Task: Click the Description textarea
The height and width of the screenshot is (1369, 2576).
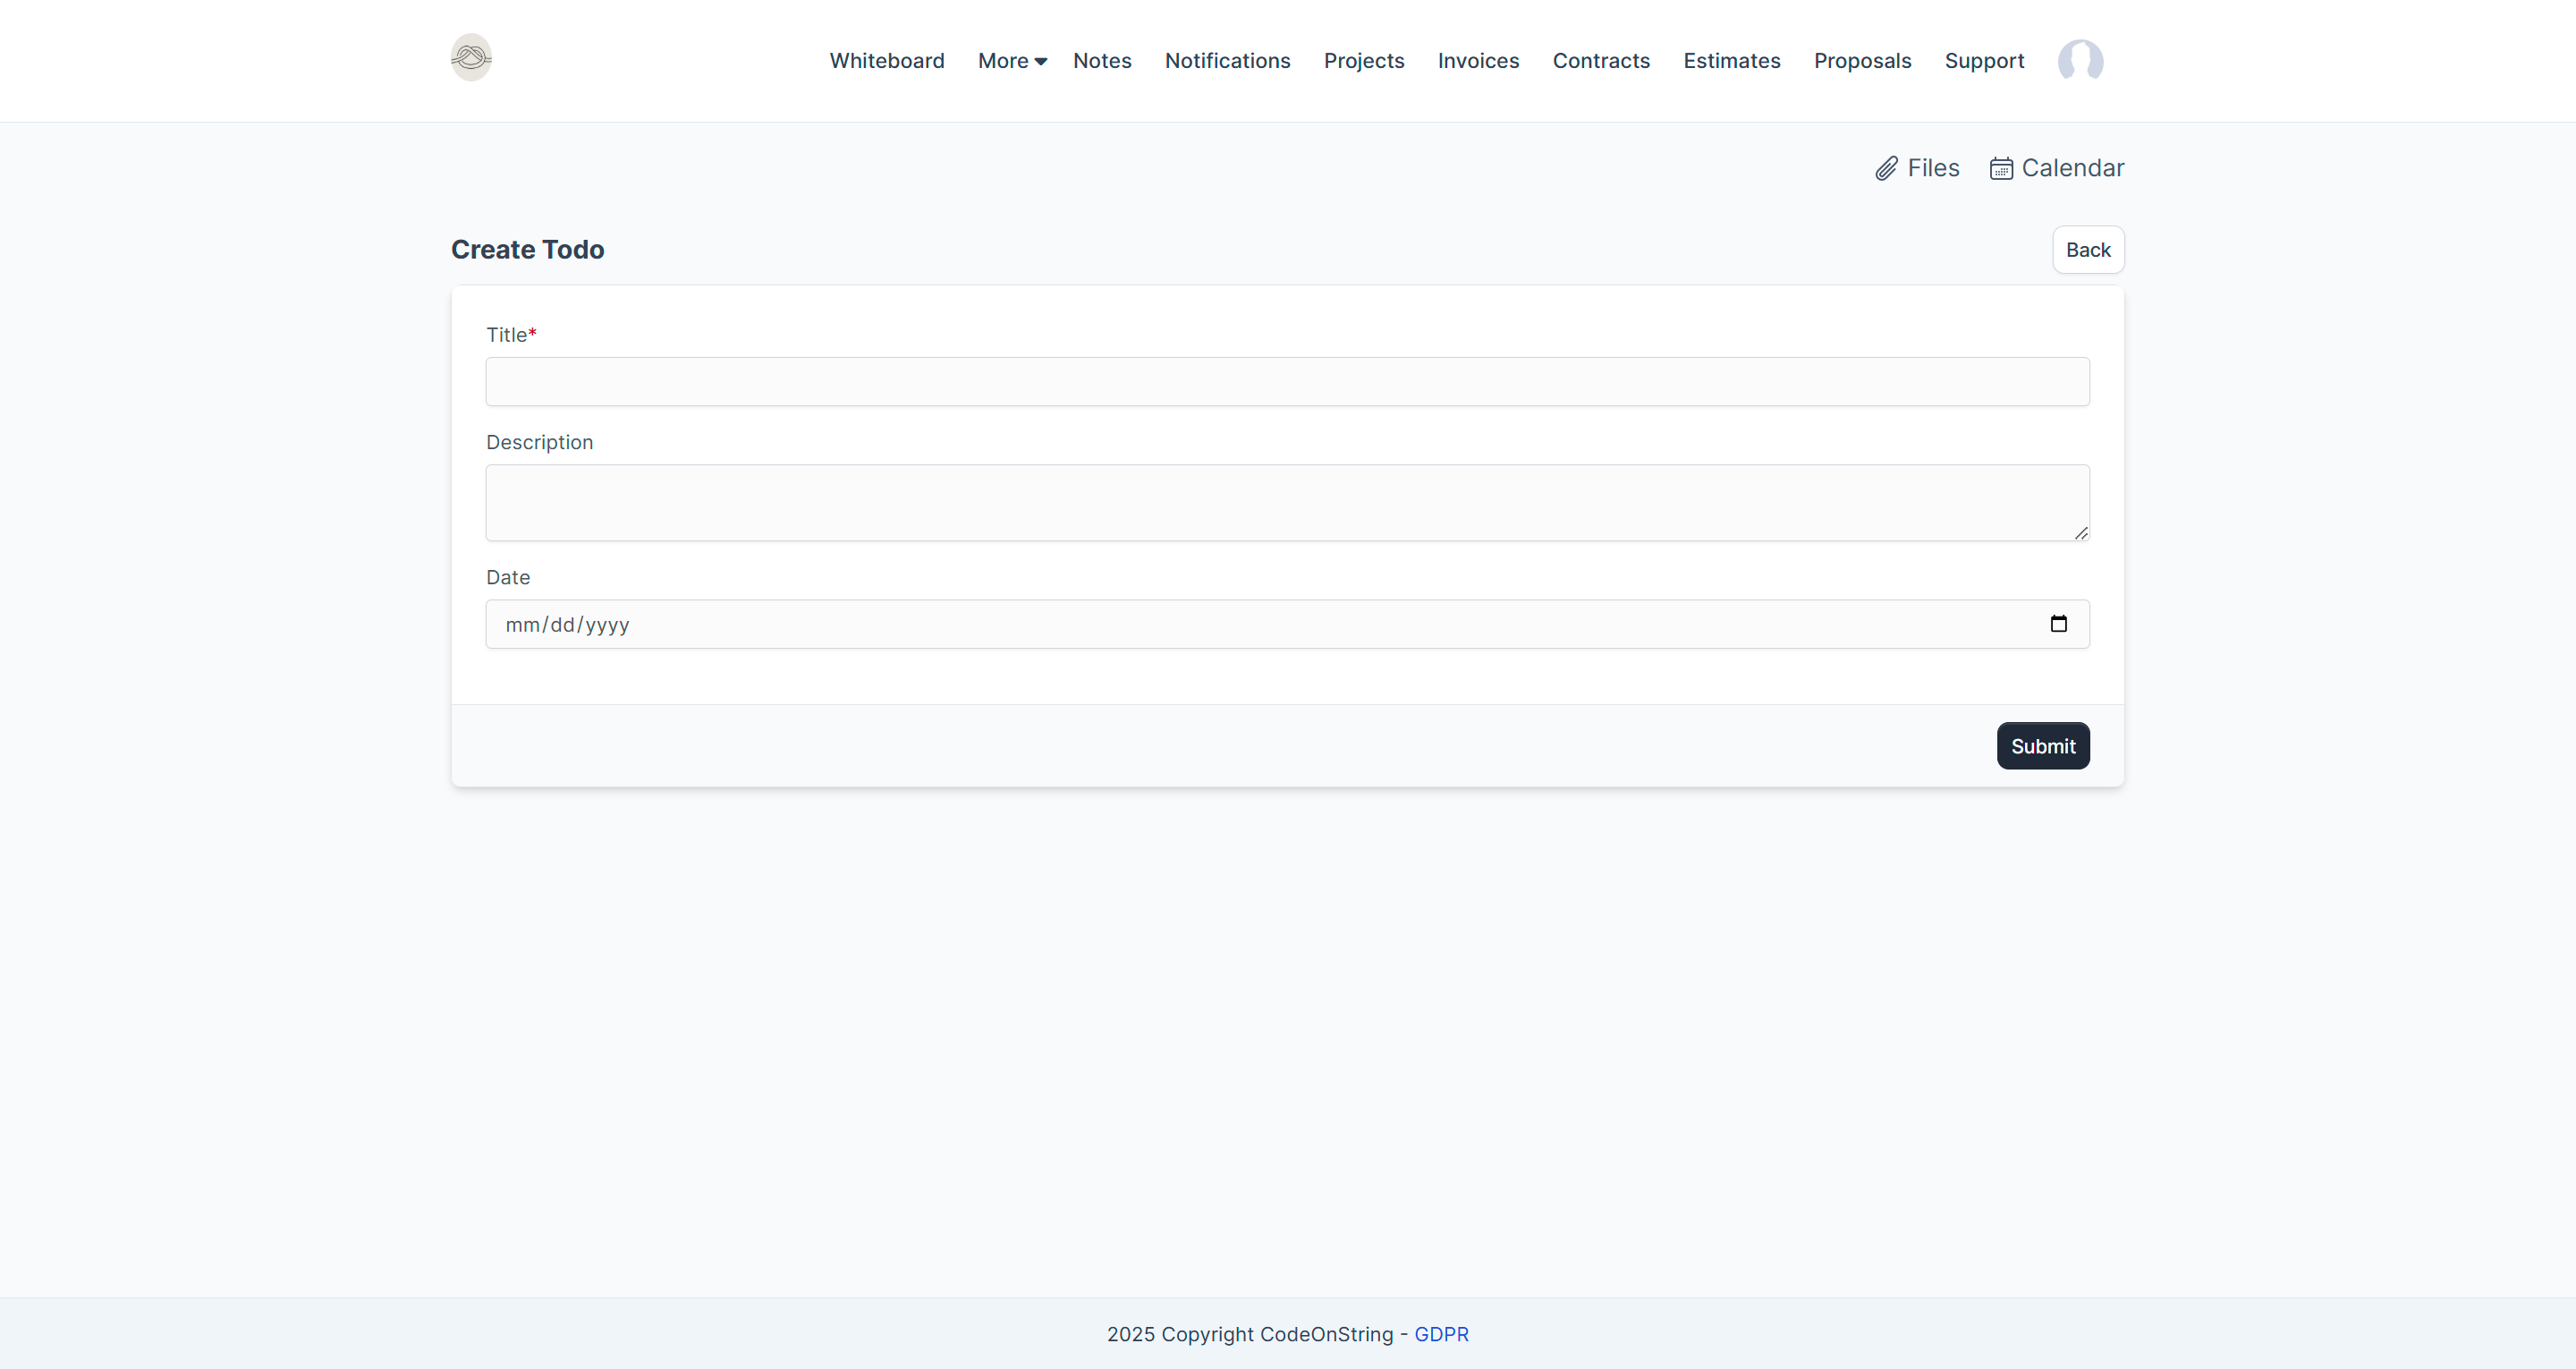Action: pyautogui.click(x=1286, y=502)
